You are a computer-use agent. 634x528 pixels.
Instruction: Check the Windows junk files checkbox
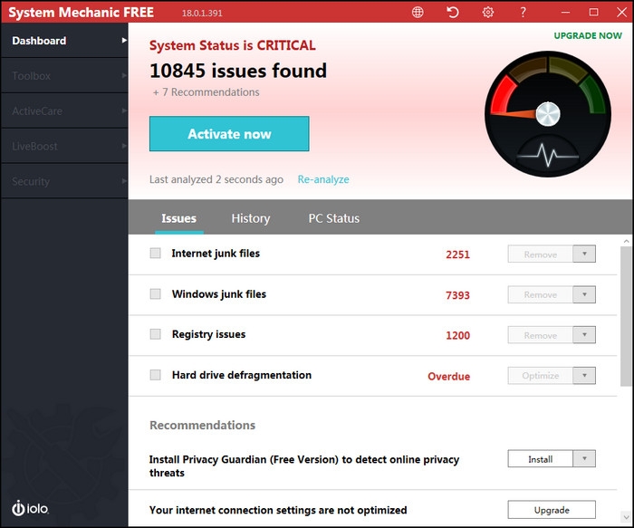tap(155, 293)
